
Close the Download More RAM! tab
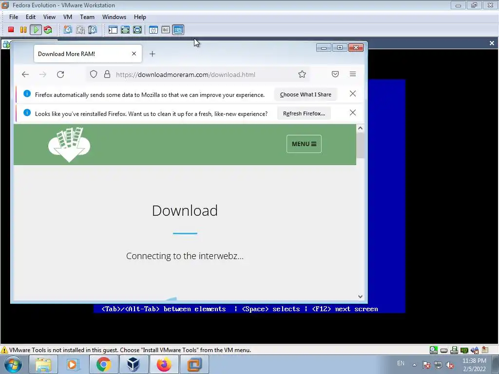tap(134, 54)
